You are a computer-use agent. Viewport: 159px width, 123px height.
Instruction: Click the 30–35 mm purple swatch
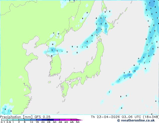56,120
